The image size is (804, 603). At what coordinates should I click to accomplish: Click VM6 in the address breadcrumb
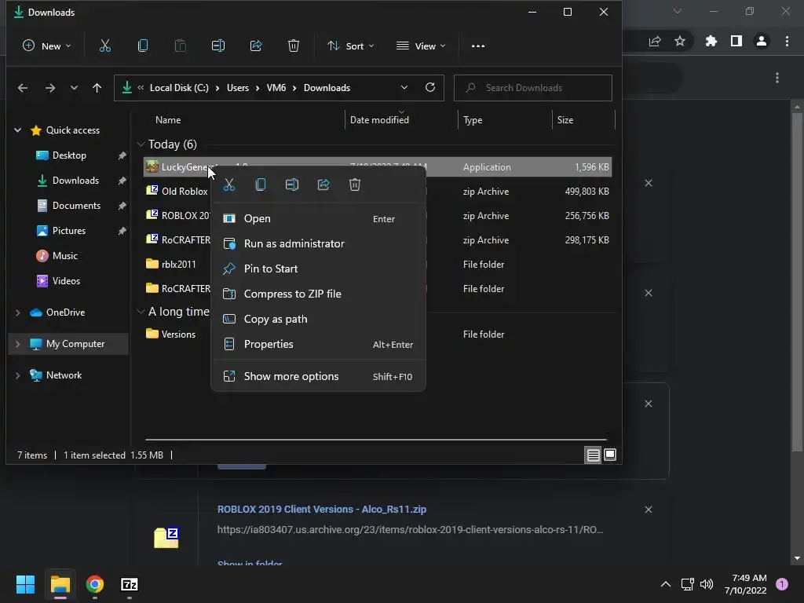pos(276,88)
